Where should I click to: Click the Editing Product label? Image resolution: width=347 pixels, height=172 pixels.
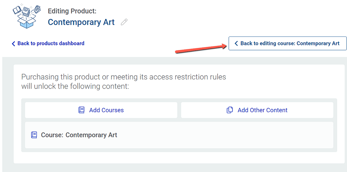click(x=72, y=11)
